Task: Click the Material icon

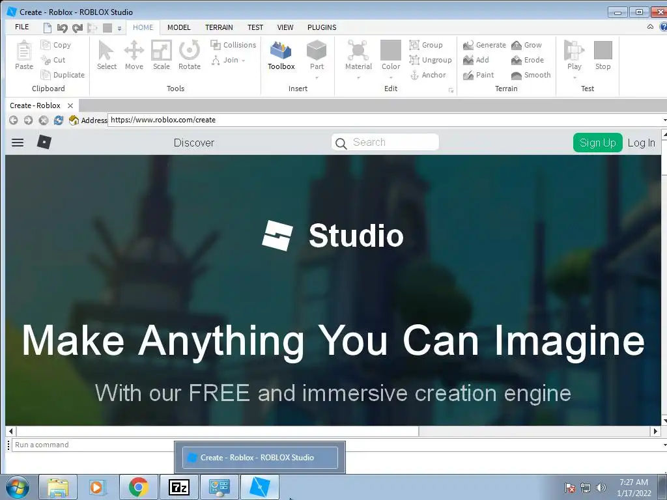Action: [358, 51]
